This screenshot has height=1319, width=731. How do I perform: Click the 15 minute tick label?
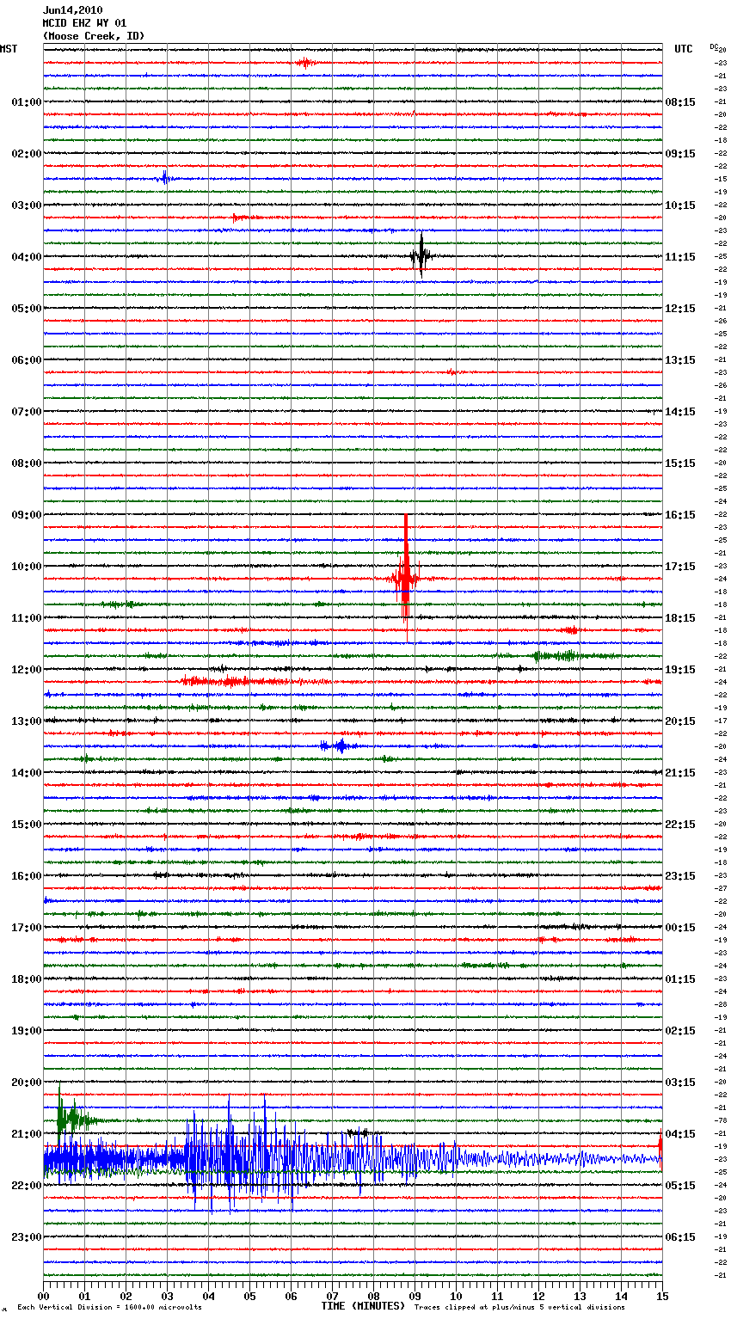pyautogui.click(x=662, y=1296)
